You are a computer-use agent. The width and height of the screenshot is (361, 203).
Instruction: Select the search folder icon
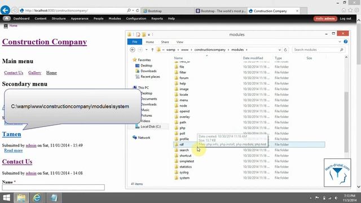(x=177, y=150)
